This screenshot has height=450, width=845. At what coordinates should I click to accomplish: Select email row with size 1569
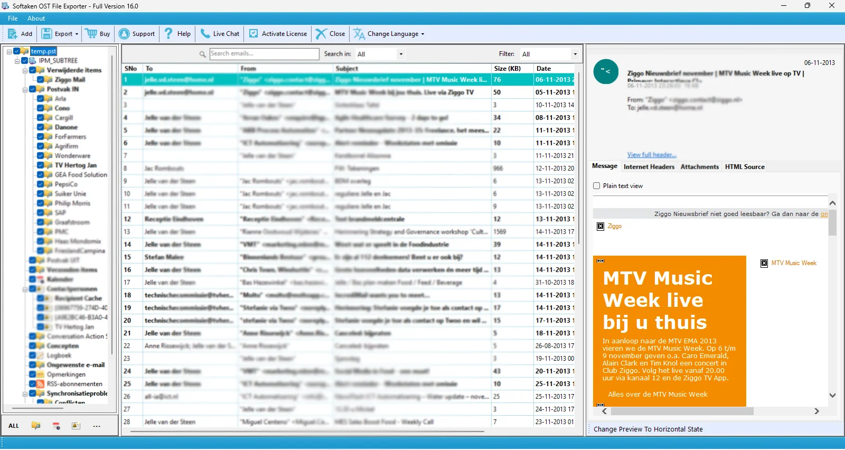pos(349,232)
